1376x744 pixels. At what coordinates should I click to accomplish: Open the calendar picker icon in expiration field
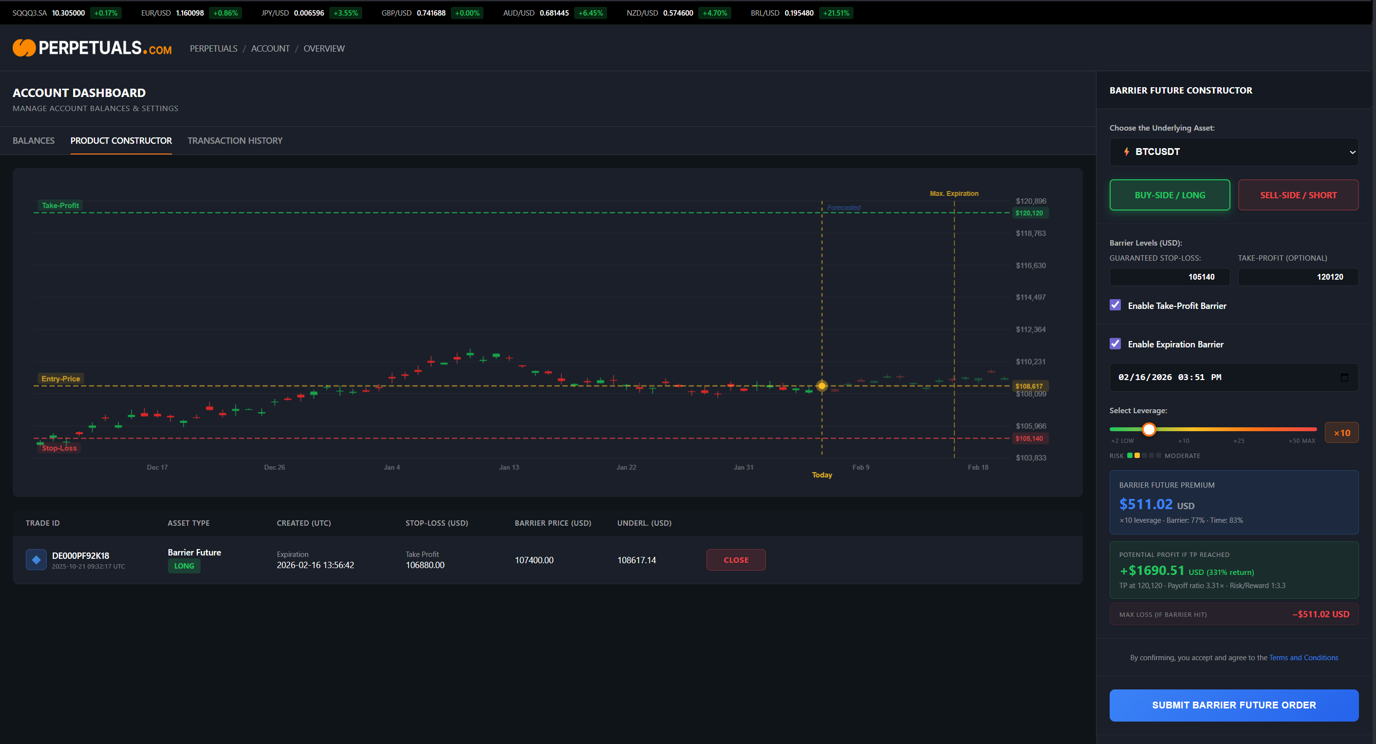[x=1344, y=377]
